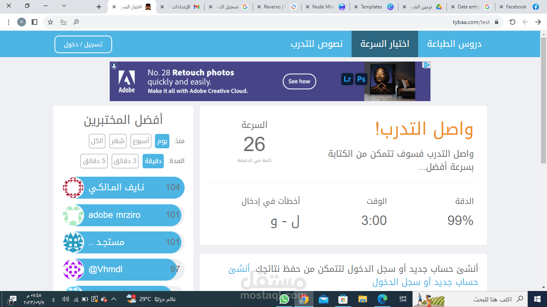Open WhatsApp from the taskbar

coord(284,299)
